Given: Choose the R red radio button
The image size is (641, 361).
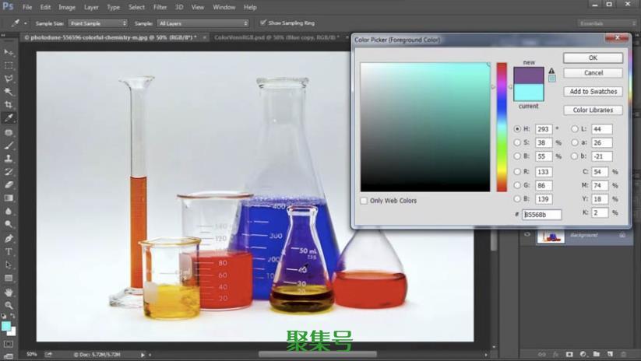Looking at the screenshot, I should click(518, 171).
